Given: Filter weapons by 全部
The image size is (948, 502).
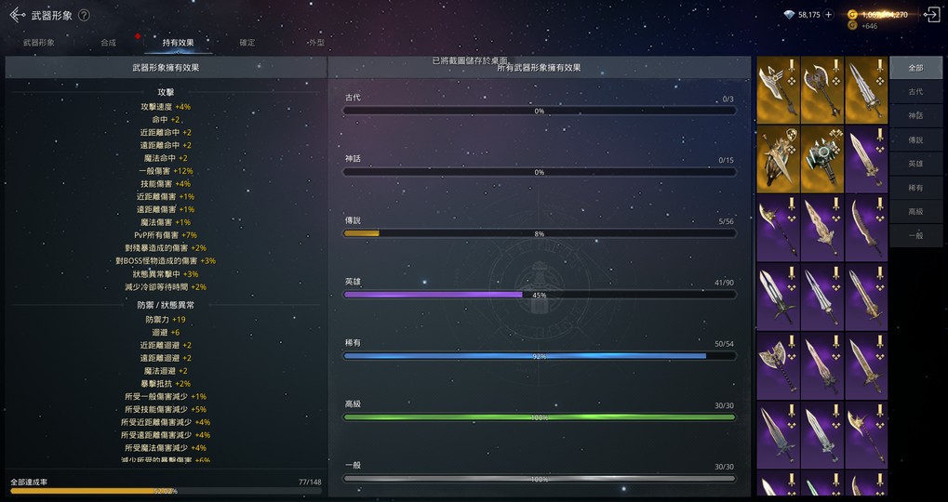Looking at the screenshot, I should pyautogui.click(x=915, y=68).
